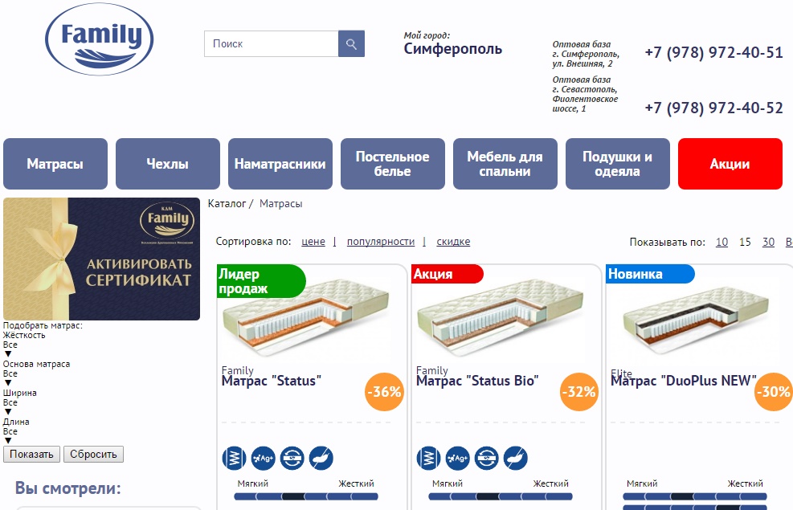Click the -32% discount badge
This screenshot has width=793, height=510.
[579, 392]
